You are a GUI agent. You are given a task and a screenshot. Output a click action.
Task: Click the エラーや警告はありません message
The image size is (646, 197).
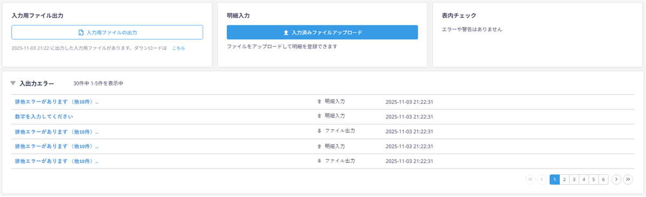472,29
